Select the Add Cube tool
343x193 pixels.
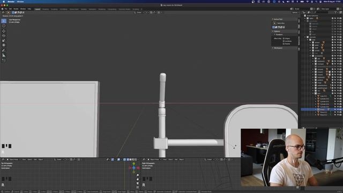pyautogui.click(x=4, y=61)
